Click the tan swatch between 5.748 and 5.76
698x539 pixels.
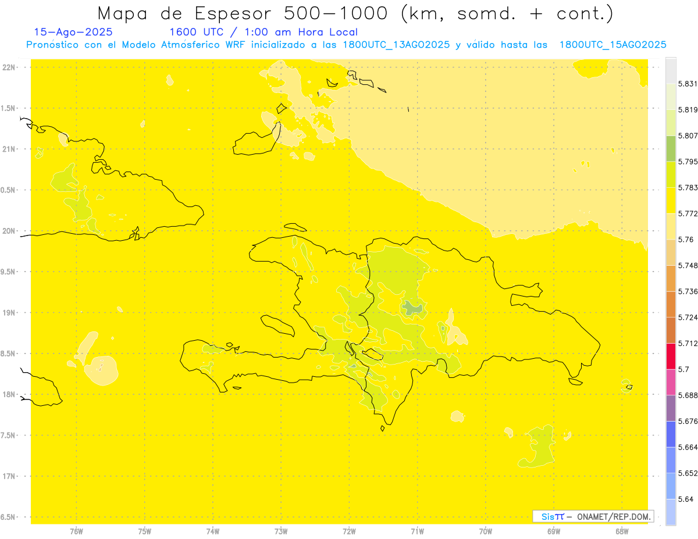point(671,252)
